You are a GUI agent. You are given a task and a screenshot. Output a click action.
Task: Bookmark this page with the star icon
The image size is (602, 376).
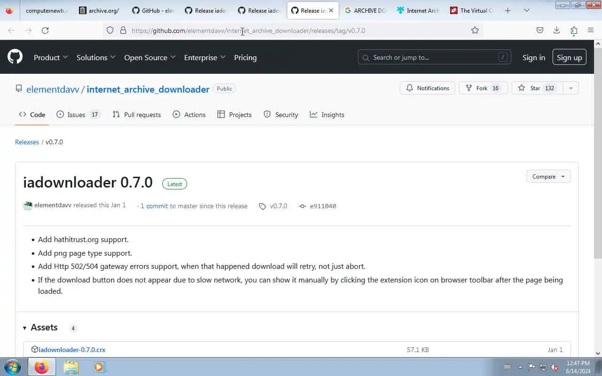[475, 31]
